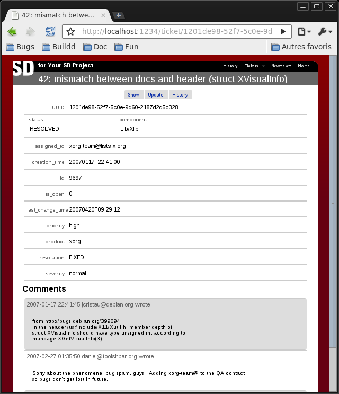The height and width of the screenshot is (394, 339).
Task: Go to Home in the navigation
Action: pyautogui.click(x=304, y=66)
